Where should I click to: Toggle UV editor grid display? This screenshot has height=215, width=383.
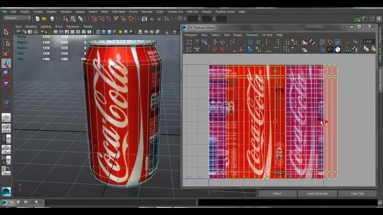pyautogui.click(x=323, y=42)
